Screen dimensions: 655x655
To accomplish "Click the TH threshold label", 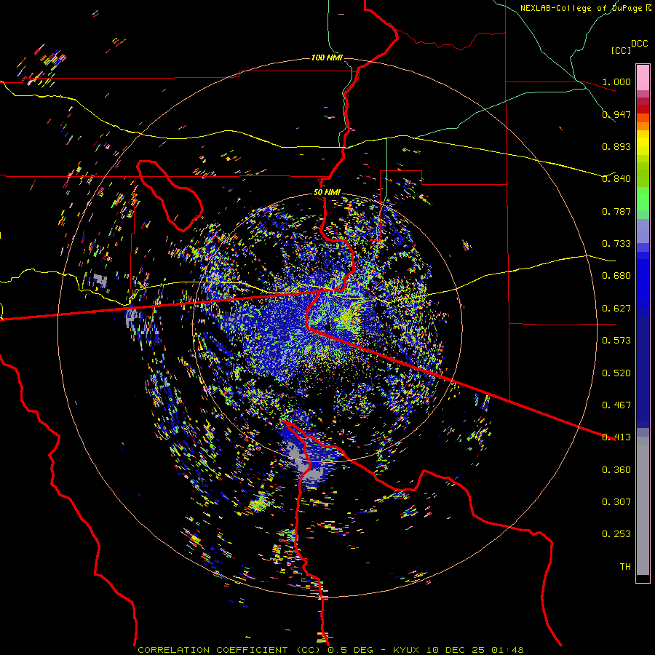I will 625,567.
